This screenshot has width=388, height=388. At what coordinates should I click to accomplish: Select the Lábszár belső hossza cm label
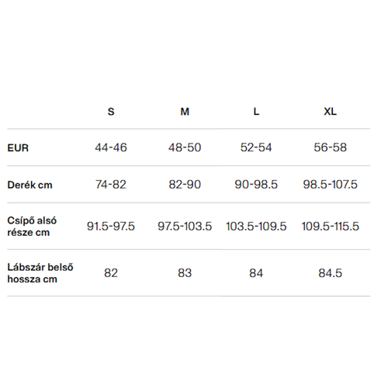pos(40,273)
